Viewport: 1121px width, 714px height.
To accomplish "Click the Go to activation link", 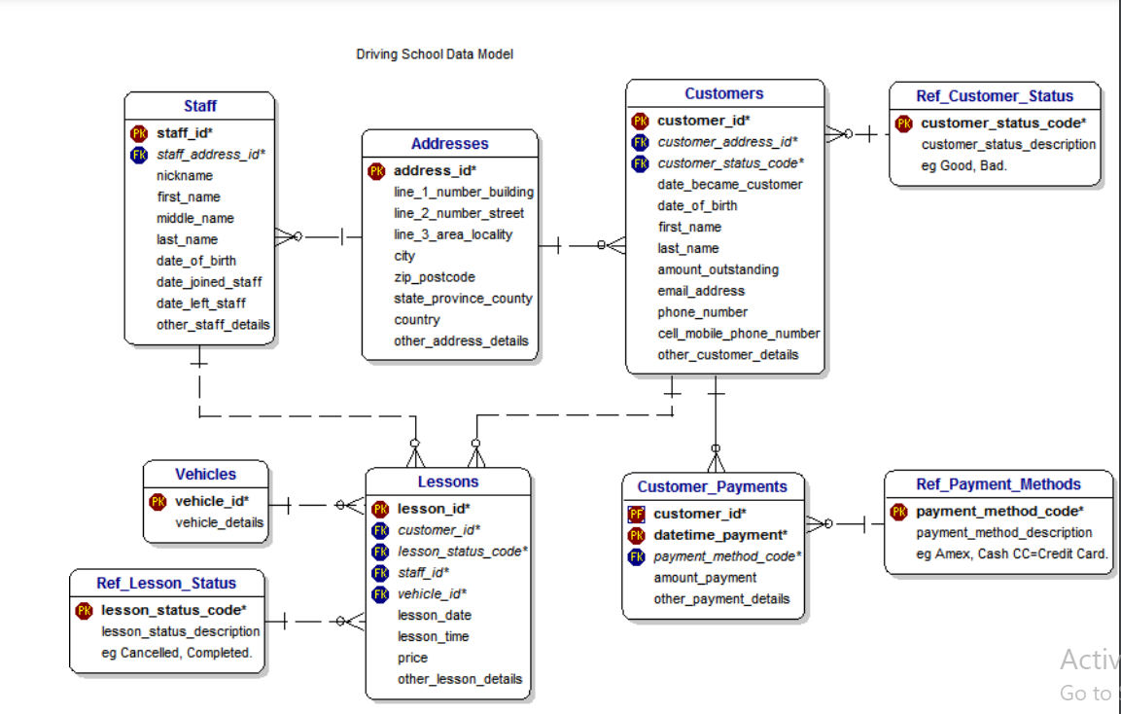I will (1088, 693).
